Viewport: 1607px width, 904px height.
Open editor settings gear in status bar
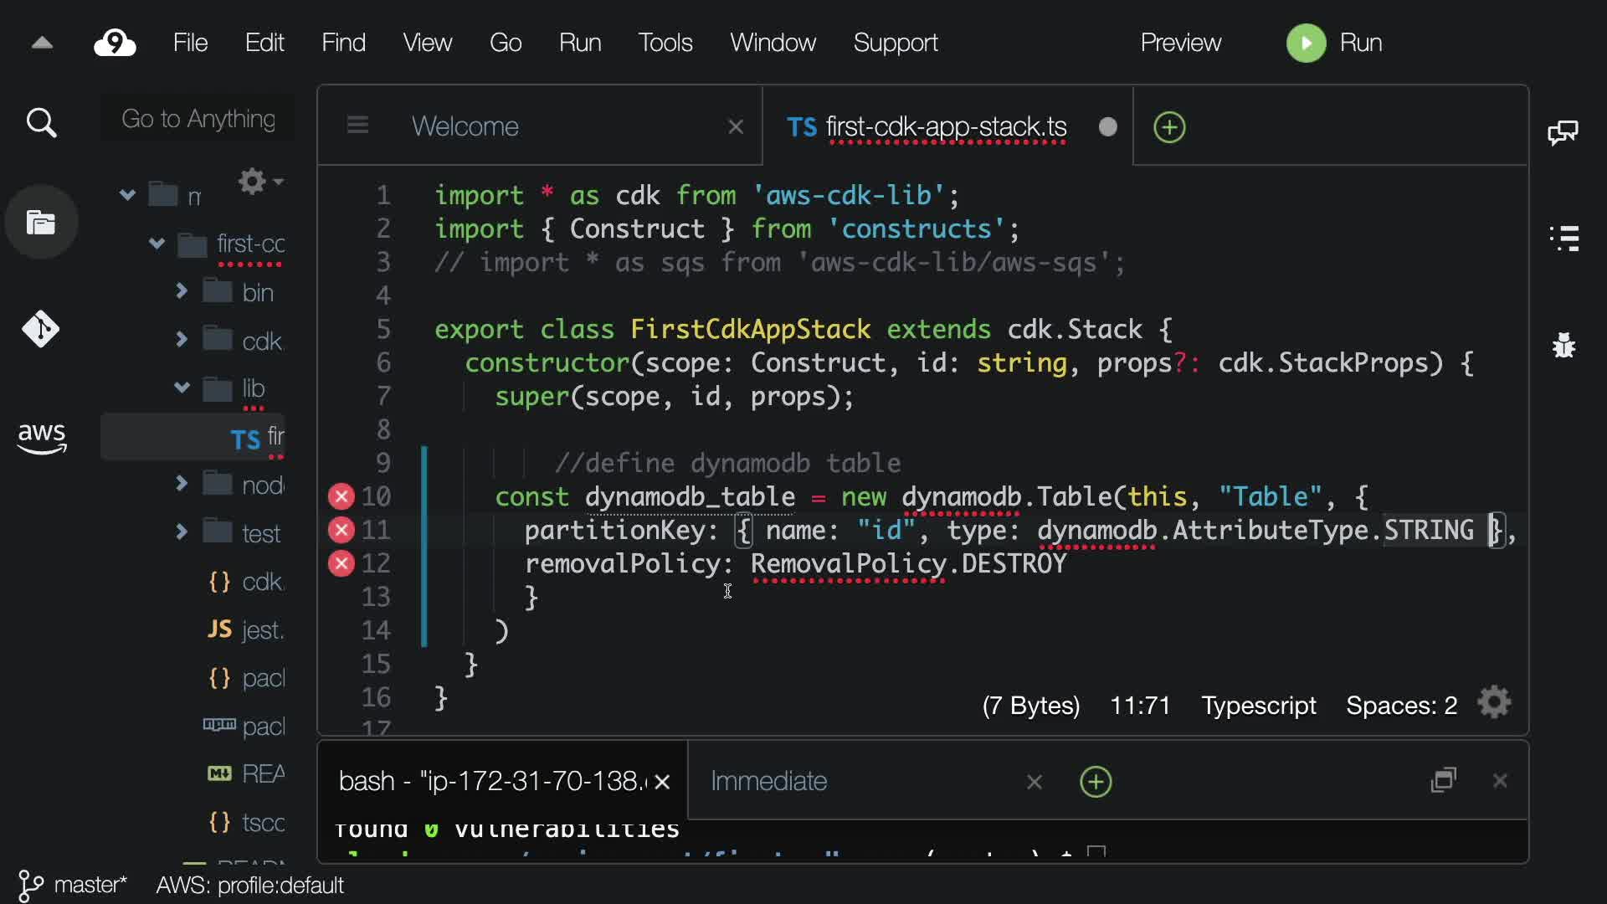[1495, 703]
